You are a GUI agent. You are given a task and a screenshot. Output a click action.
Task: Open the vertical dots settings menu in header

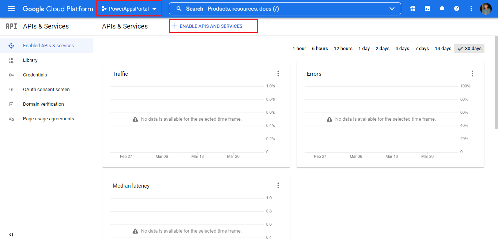471,9
